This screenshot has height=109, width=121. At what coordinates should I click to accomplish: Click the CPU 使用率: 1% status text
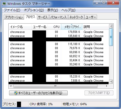(x=41, y=104)
